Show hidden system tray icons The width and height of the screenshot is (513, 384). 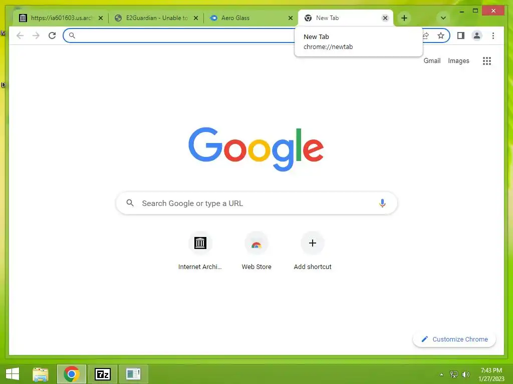pyautogui.click(x=442, y=374)
